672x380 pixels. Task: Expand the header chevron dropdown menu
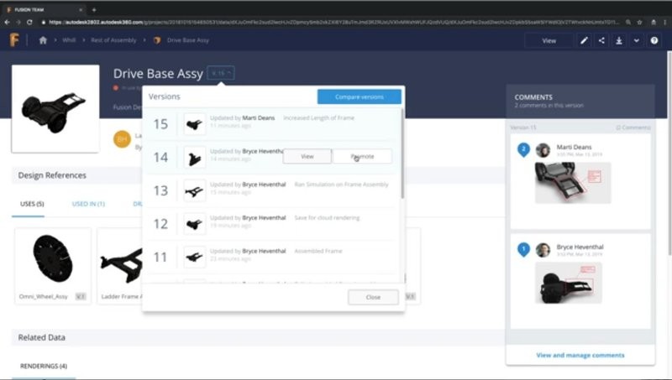tap(636, 40)
